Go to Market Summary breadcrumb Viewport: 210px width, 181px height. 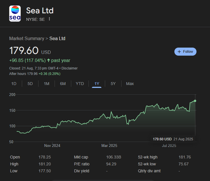(x=27, y=39)
